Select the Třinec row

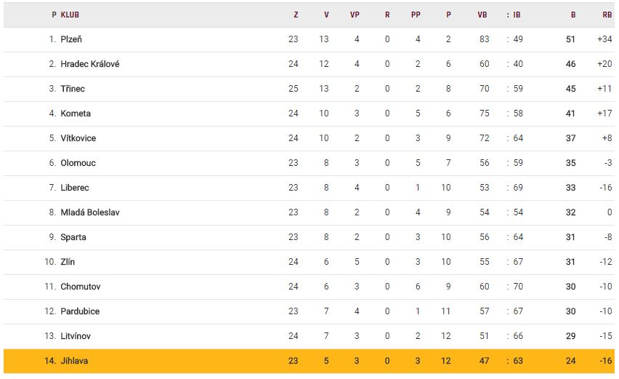[73, 89]
